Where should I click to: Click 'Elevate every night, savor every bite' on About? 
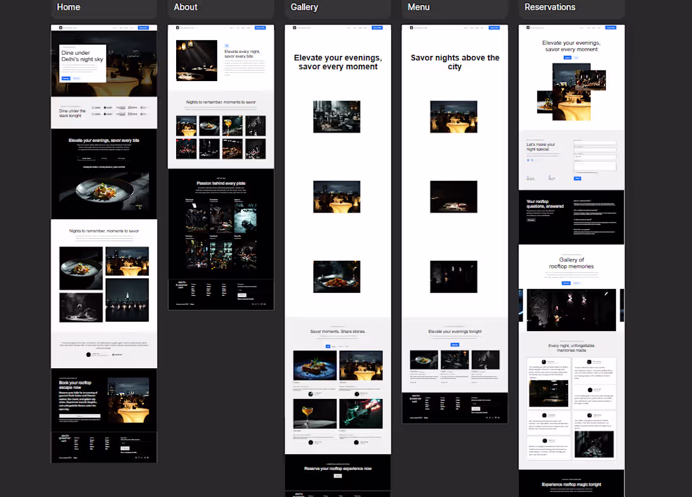click(242, 54)
